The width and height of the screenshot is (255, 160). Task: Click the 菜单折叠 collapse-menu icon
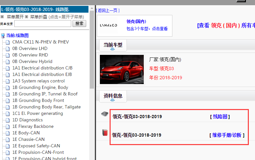click(27, 17)
